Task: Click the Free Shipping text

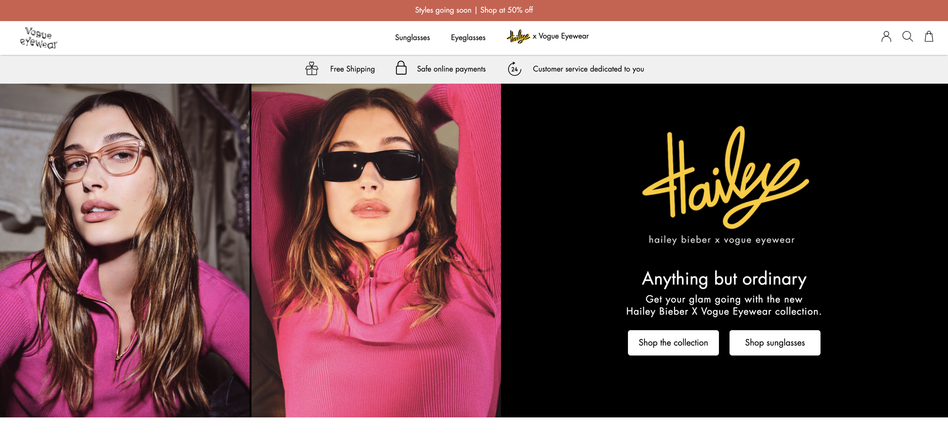Action: (x=352, y=69)
